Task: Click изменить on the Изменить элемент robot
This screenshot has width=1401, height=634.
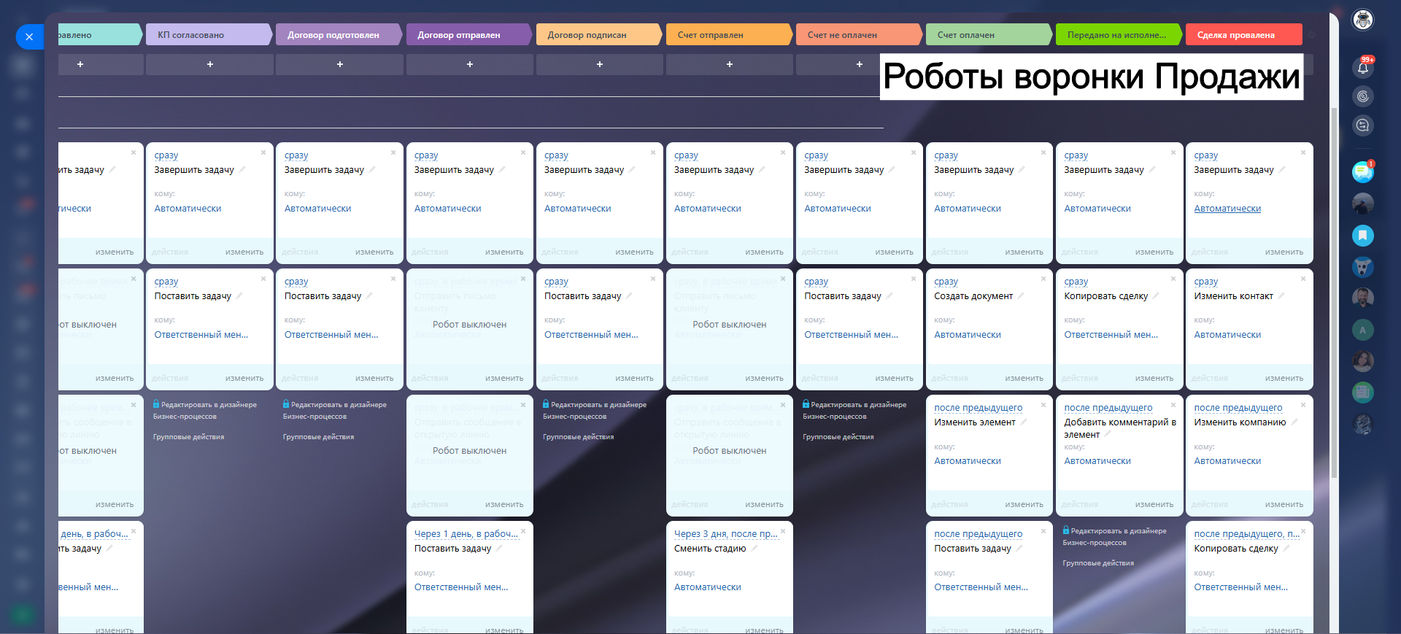Action: point(1024,504)
